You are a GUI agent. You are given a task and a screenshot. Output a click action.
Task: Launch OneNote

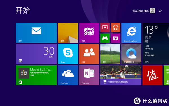(x=89, y=75)
